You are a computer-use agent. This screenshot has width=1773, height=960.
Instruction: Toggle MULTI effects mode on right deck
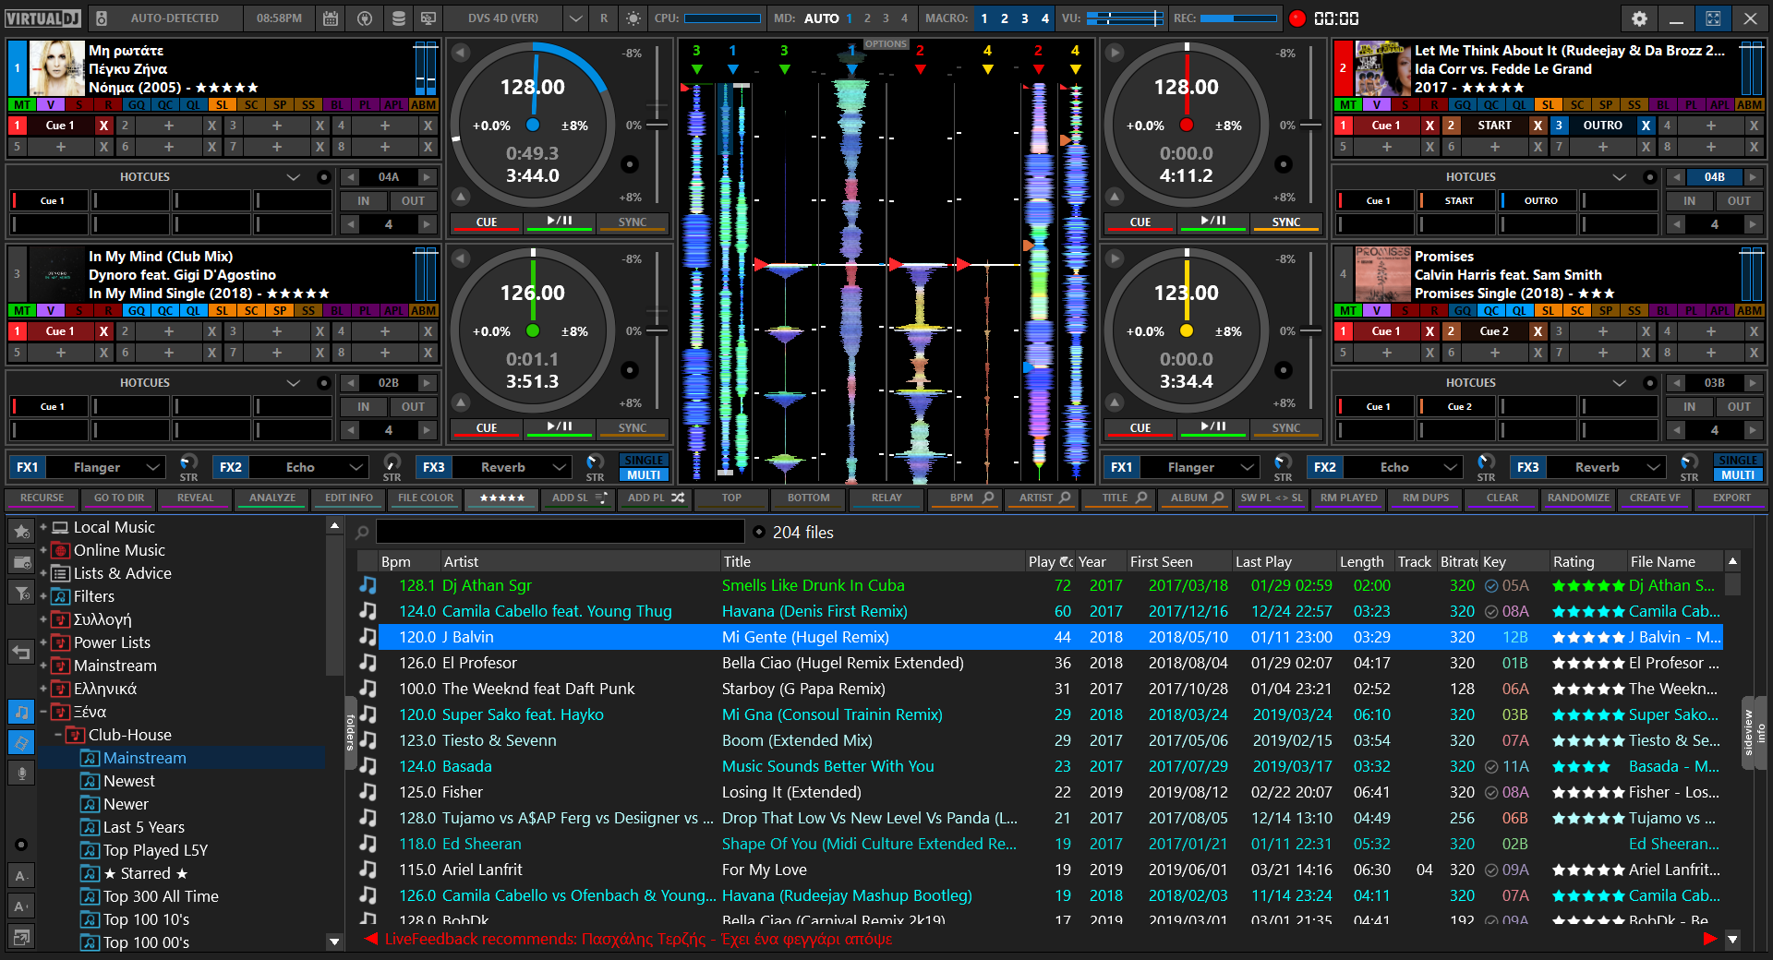1737,474
